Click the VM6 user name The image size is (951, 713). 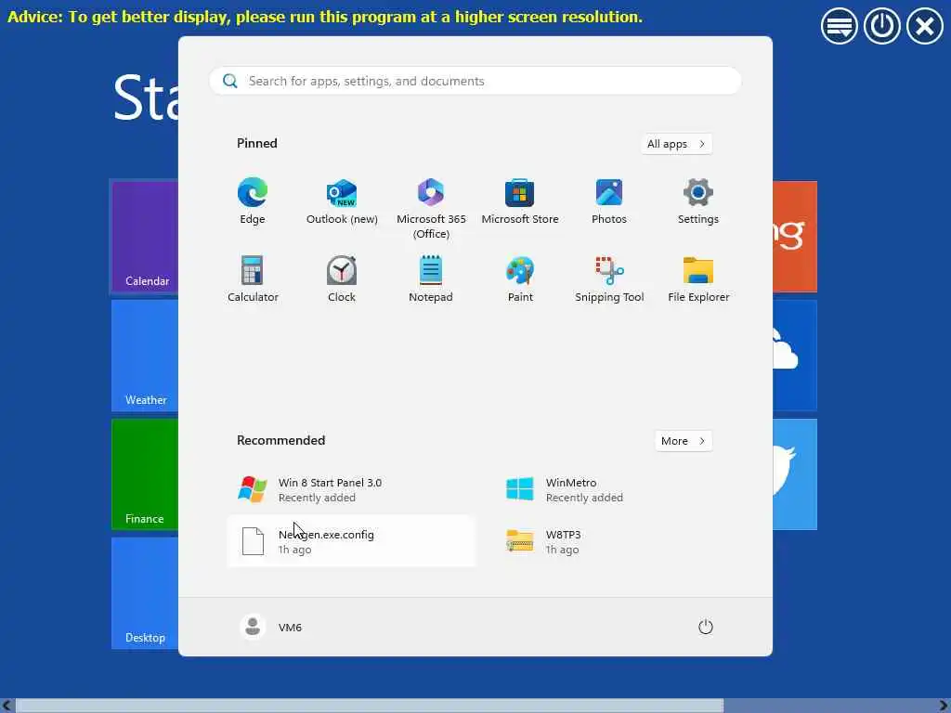(290, 628)
